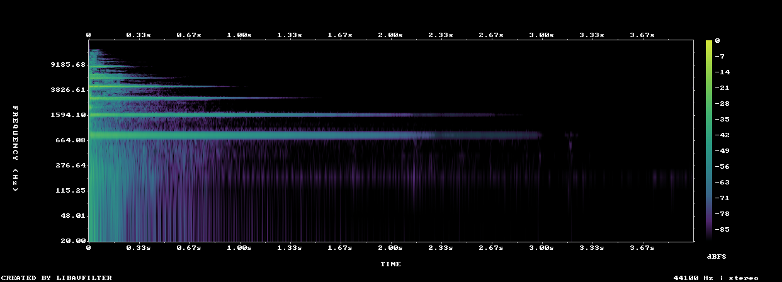Click 0.67s on the bottom time axis
782x282 pixels.
coord(189,249)
